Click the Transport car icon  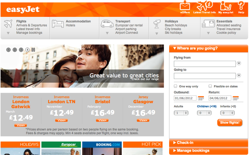(107, 24)
